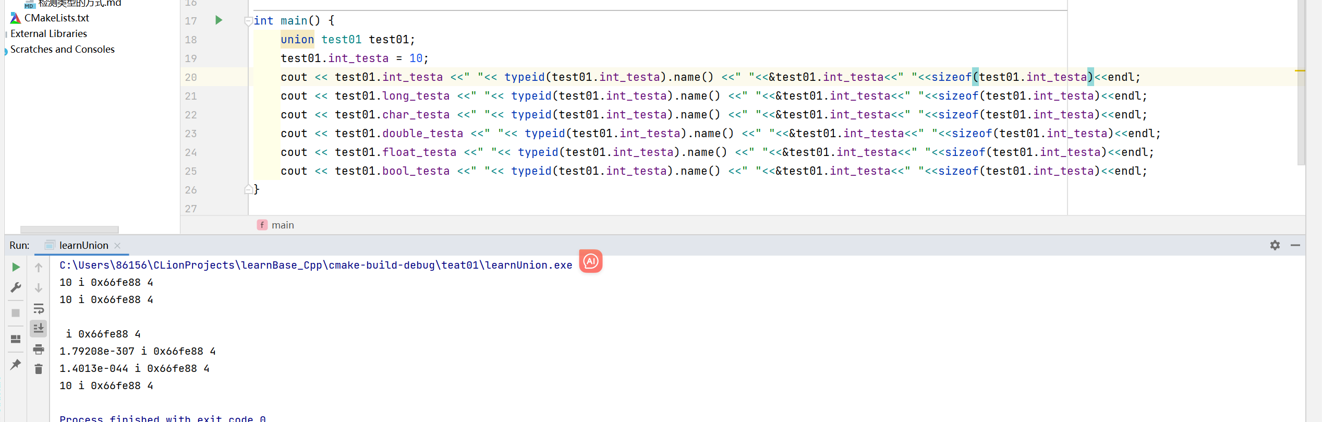
Task: Expand External Libraries in the project tree
Action: [x=48, y=33]
